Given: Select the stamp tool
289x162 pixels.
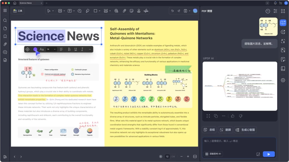Looking at the screenshot, I should (x=139, y=11).
